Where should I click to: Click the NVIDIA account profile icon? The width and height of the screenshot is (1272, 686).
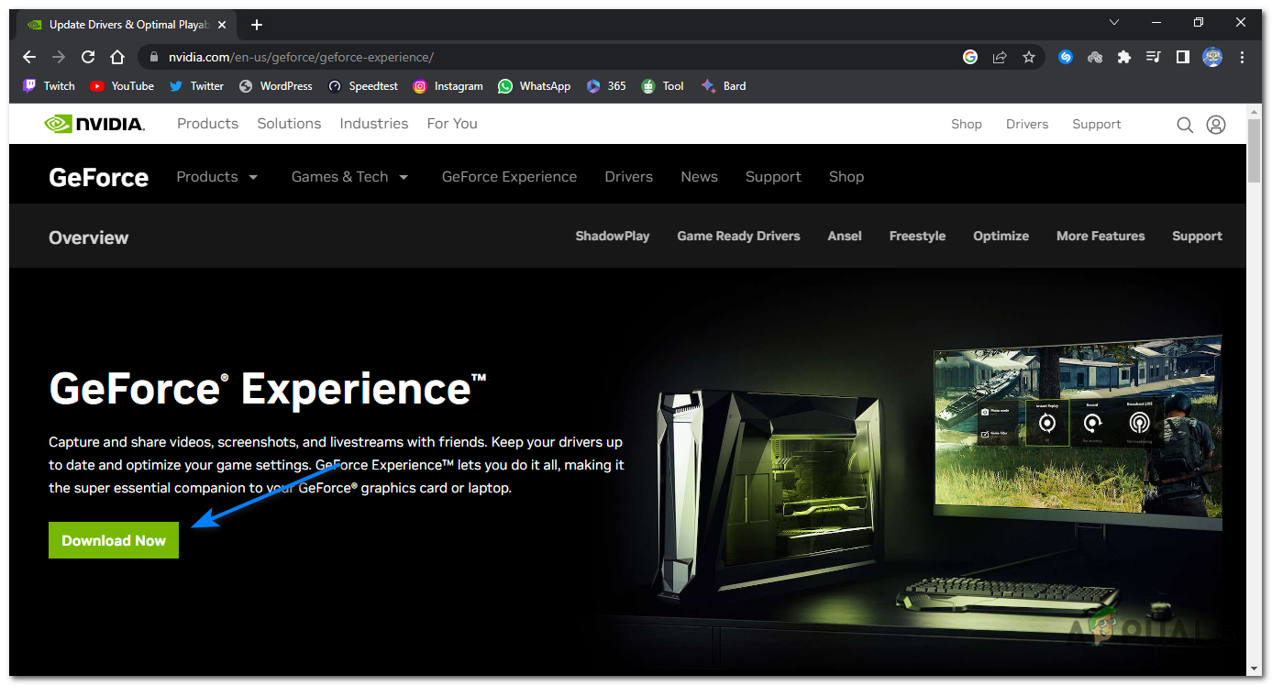coord(1216,124)
